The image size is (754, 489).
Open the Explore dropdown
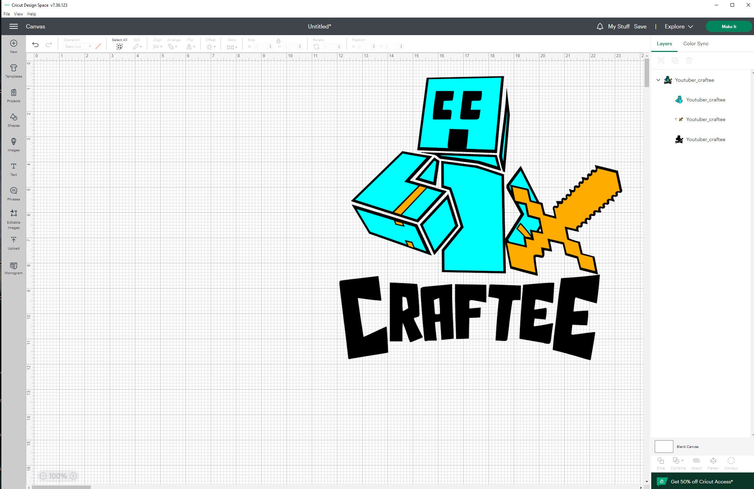point(678,26)
